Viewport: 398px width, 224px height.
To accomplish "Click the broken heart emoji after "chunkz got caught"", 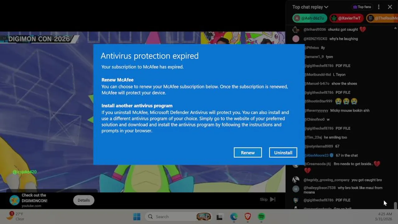I will [x=363, y=30].
